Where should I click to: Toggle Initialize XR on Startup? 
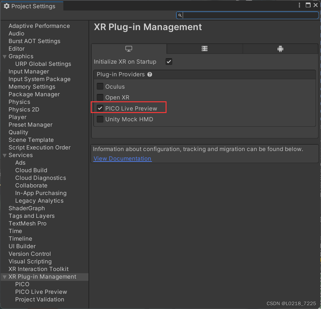click(x=169, y=61)
